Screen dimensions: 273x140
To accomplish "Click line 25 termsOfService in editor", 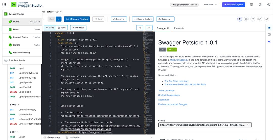I will click(85, 132).
